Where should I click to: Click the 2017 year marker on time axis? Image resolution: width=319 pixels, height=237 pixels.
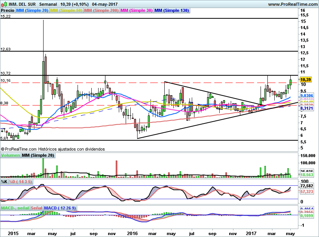tap(251, 233)
